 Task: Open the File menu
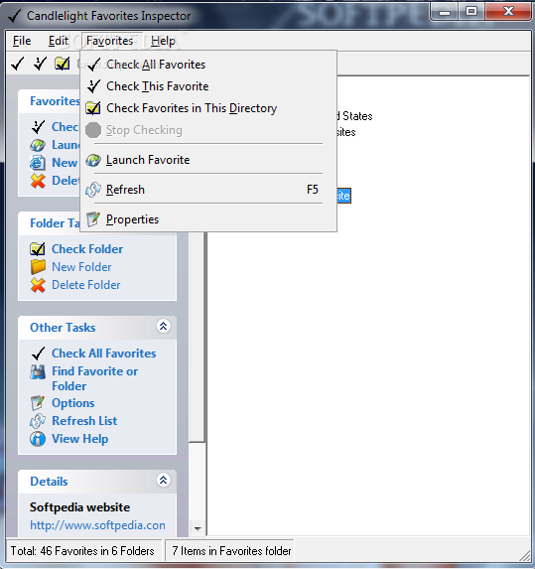(x=22, y=41)
